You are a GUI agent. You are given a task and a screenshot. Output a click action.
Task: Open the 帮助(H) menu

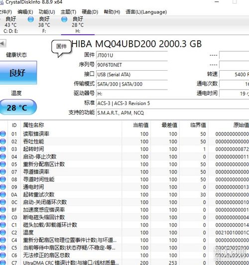[x=112, y=12]
